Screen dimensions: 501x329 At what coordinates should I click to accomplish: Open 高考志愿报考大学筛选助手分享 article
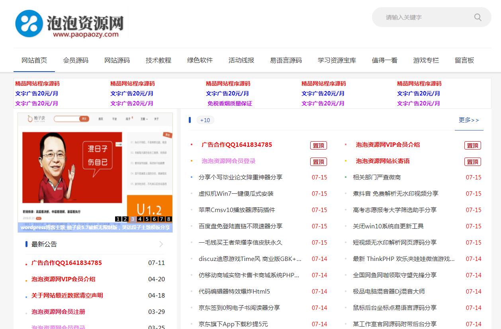point(395,210)
